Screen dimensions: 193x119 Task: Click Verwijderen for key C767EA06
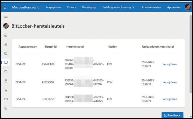pyautogui.click(x=170, y=64)
